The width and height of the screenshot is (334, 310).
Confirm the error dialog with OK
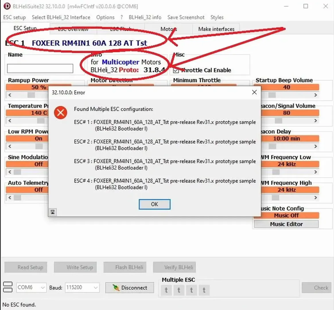[x=154, y=204]
